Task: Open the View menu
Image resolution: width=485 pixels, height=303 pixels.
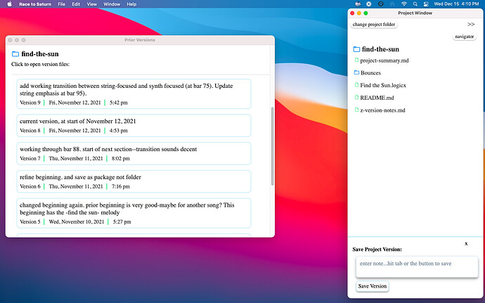Action: coord(91,4)
